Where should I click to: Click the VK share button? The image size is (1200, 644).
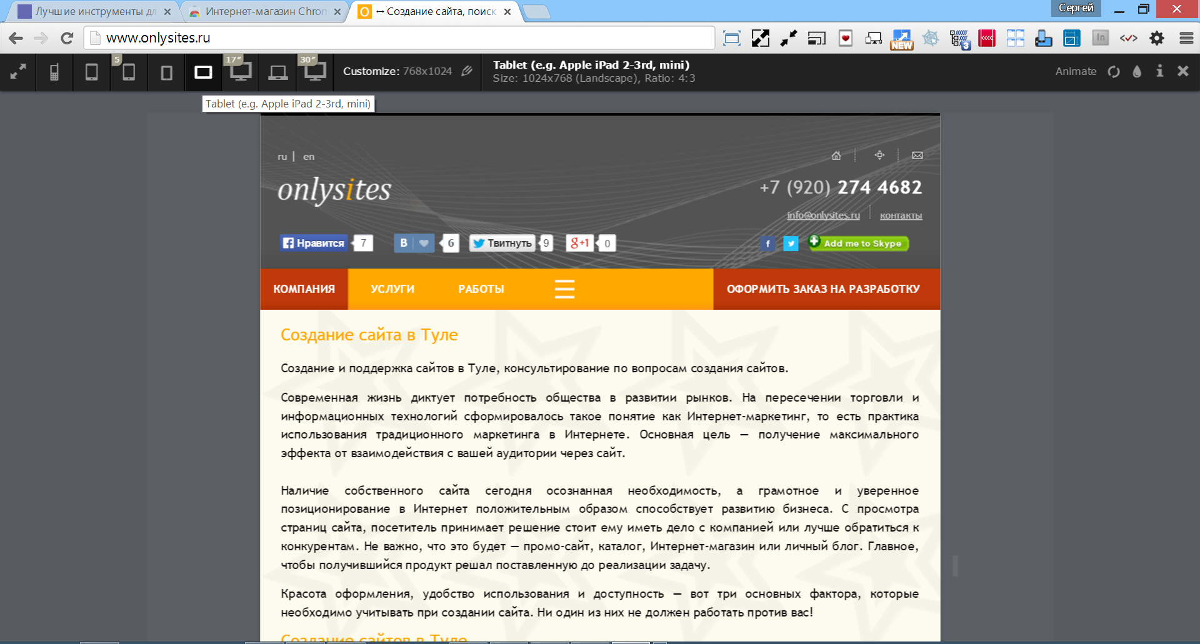pyautogui.click(x=414, y=243)
